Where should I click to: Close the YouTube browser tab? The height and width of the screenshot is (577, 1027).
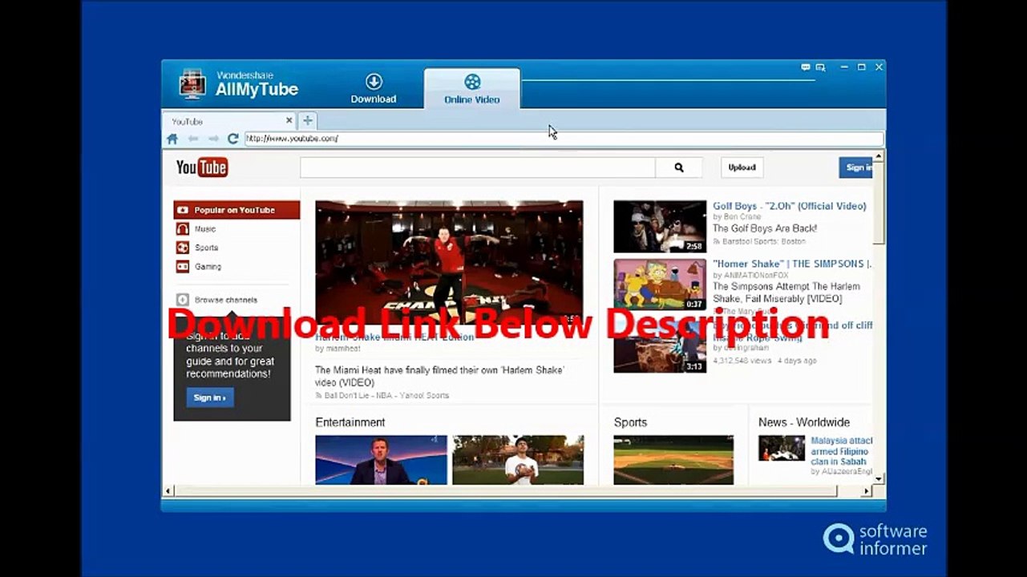[x=289, y=121]
